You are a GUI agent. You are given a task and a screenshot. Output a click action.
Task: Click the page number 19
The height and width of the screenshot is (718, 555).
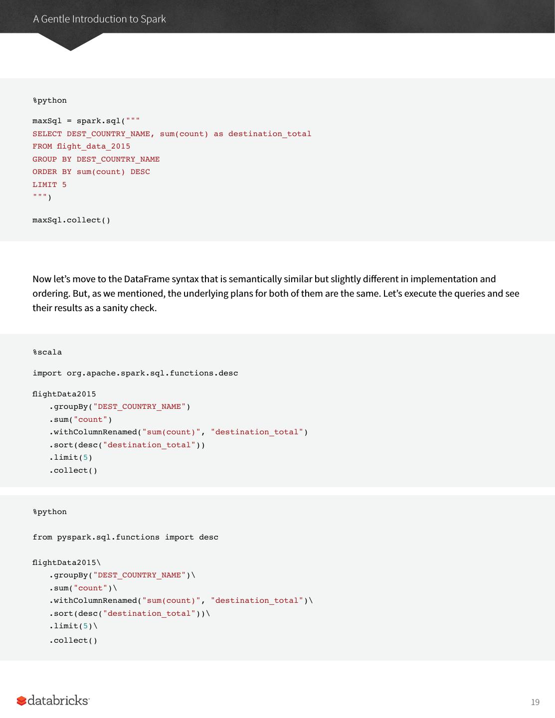click(535, 702)
